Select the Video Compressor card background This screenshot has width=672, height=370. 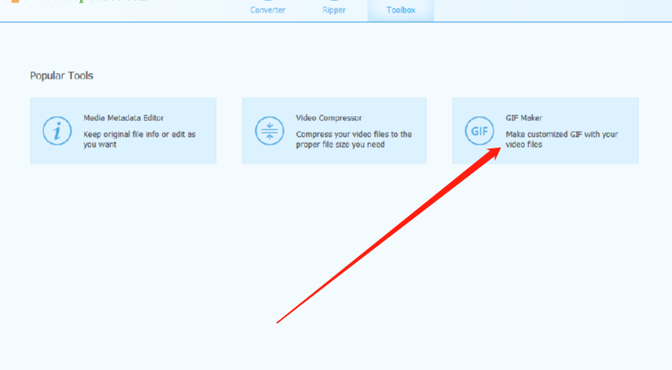pyautogui.click(x=334, y=130)
